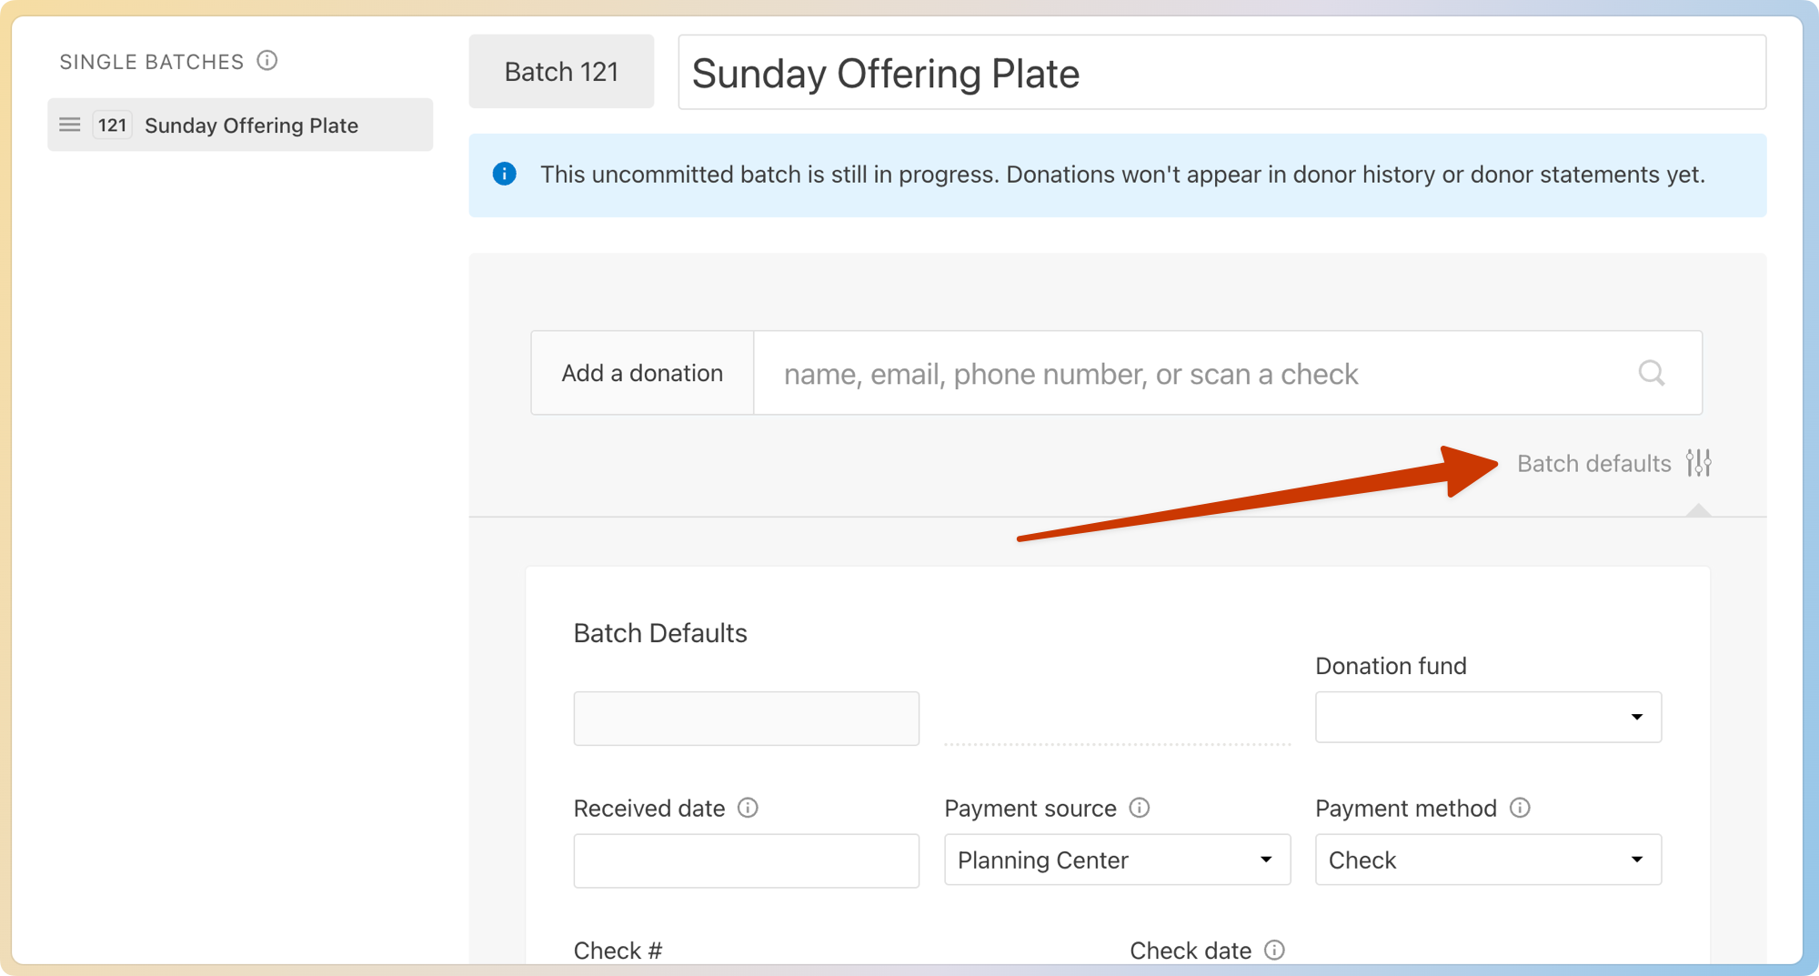Click the Received date input field
The width and height of the screenshot is (1819, 976).
point(746,860)
